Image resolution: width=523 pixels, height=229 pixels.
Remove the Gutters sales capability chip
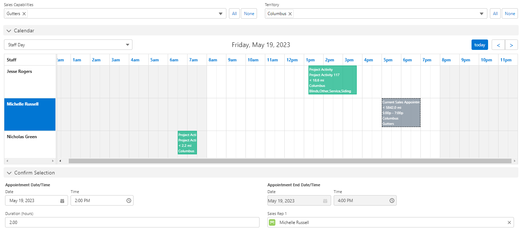(x=24, y=13)
